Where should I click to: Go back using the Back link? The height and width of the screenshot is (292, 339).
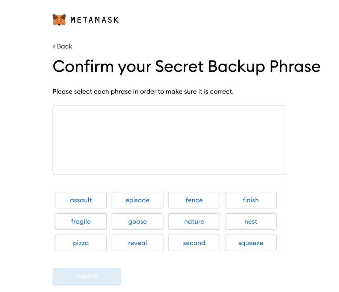tap(63, 46)
